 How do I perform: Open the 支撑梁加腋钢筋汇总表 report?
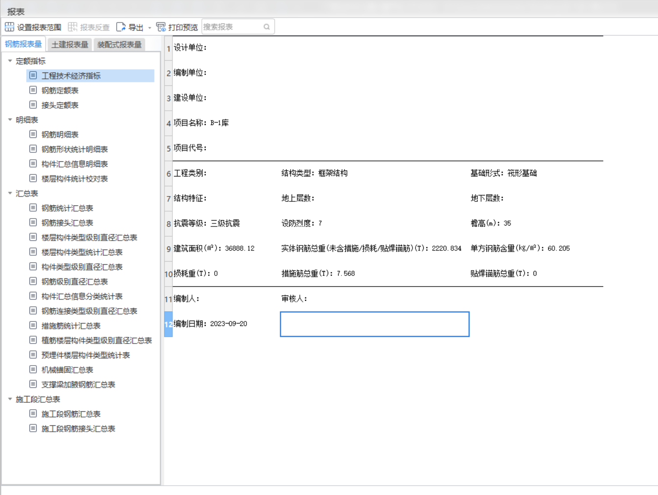coord(78,384)
